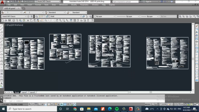
Task: Select the Rotate tool in Modify toolbar
Action: (197, 45)
